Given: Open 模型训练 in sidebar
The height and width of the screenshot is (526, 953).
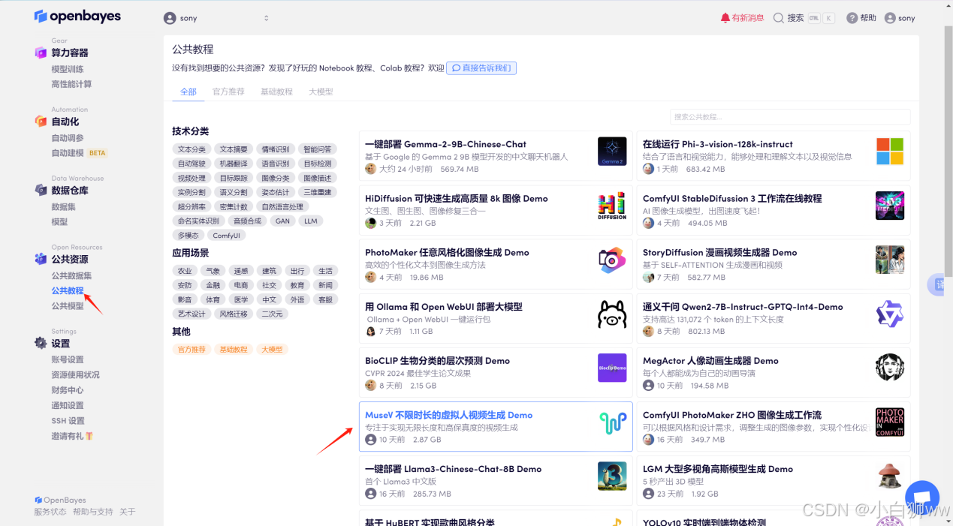Looking at the screenshot, I should (x=68, y=69).
